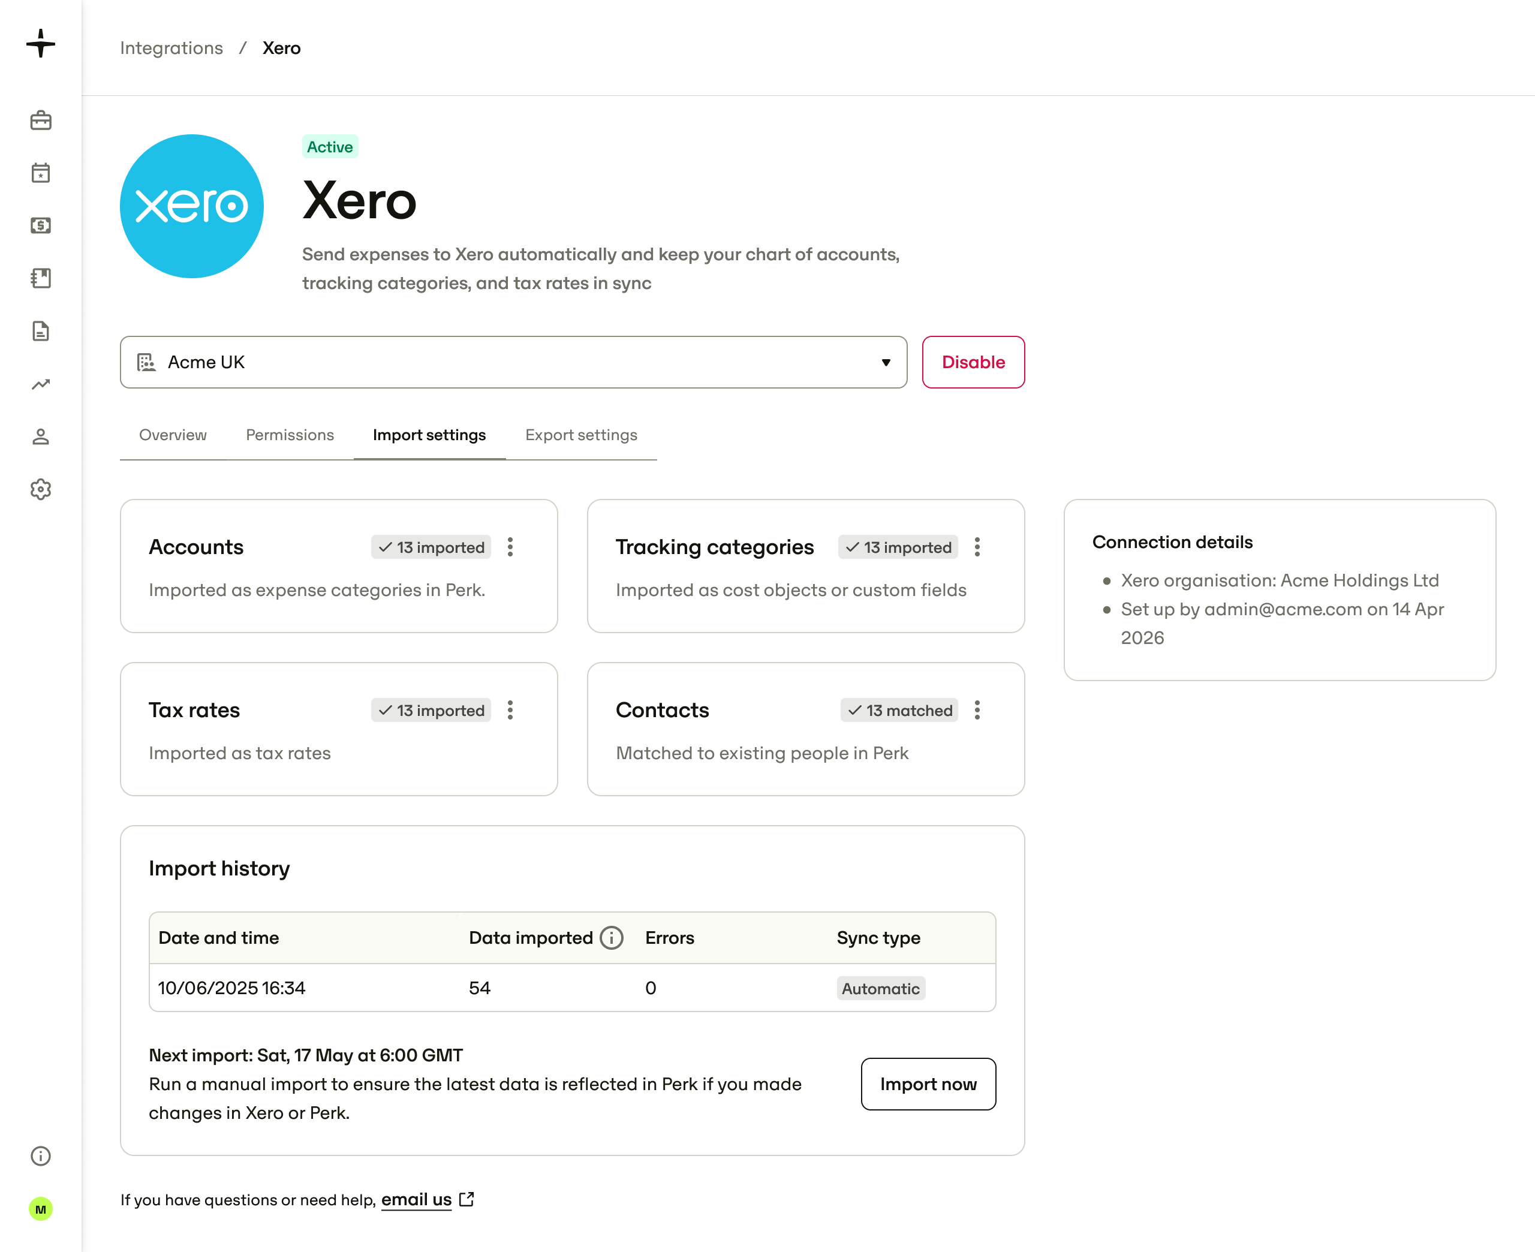Open Accounts card three-dot menu
The height and width of the screenshot is (1252, 1535).
[510, 547]
